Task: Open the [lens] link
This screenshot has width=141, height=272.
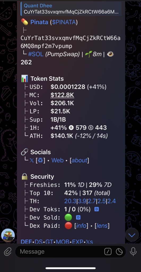Action: coord(102,226)
